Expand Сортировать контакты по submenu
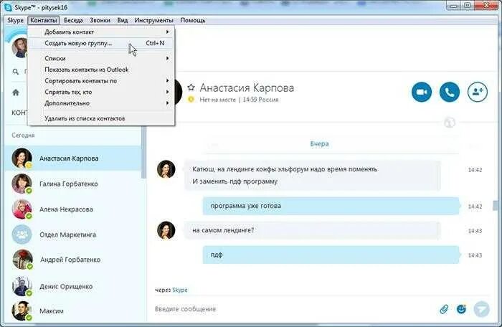Screen dimensions: 502x327 pos(101,81)
